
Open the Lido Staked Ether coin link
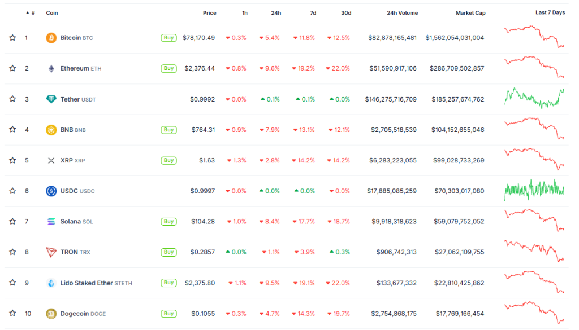coord(87,283)
